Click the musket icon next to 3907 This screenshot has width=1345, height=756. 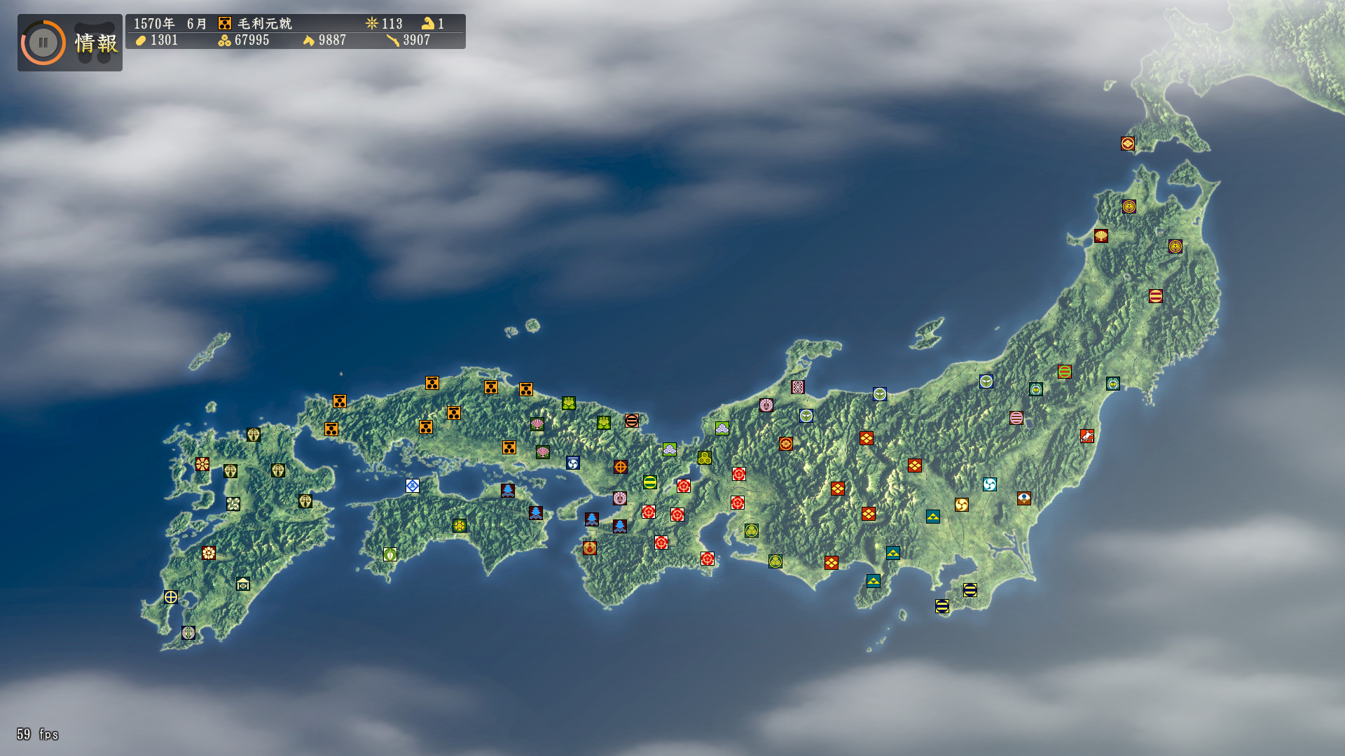pos(392,41)
